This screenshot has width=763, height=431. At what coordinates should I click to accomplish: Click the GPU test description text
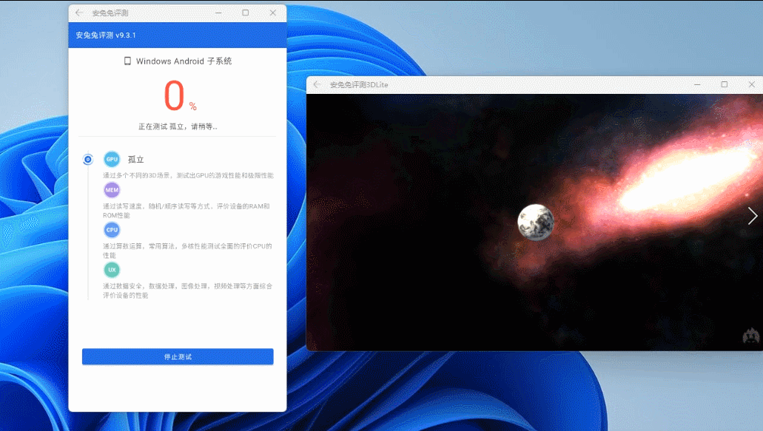(x=188, y=175)
